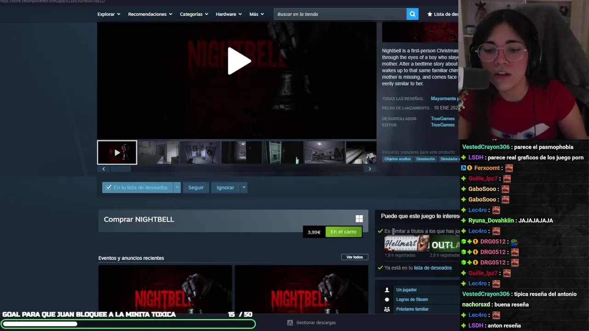
Task: Click the Ignorar button
Action: [225, 188]
